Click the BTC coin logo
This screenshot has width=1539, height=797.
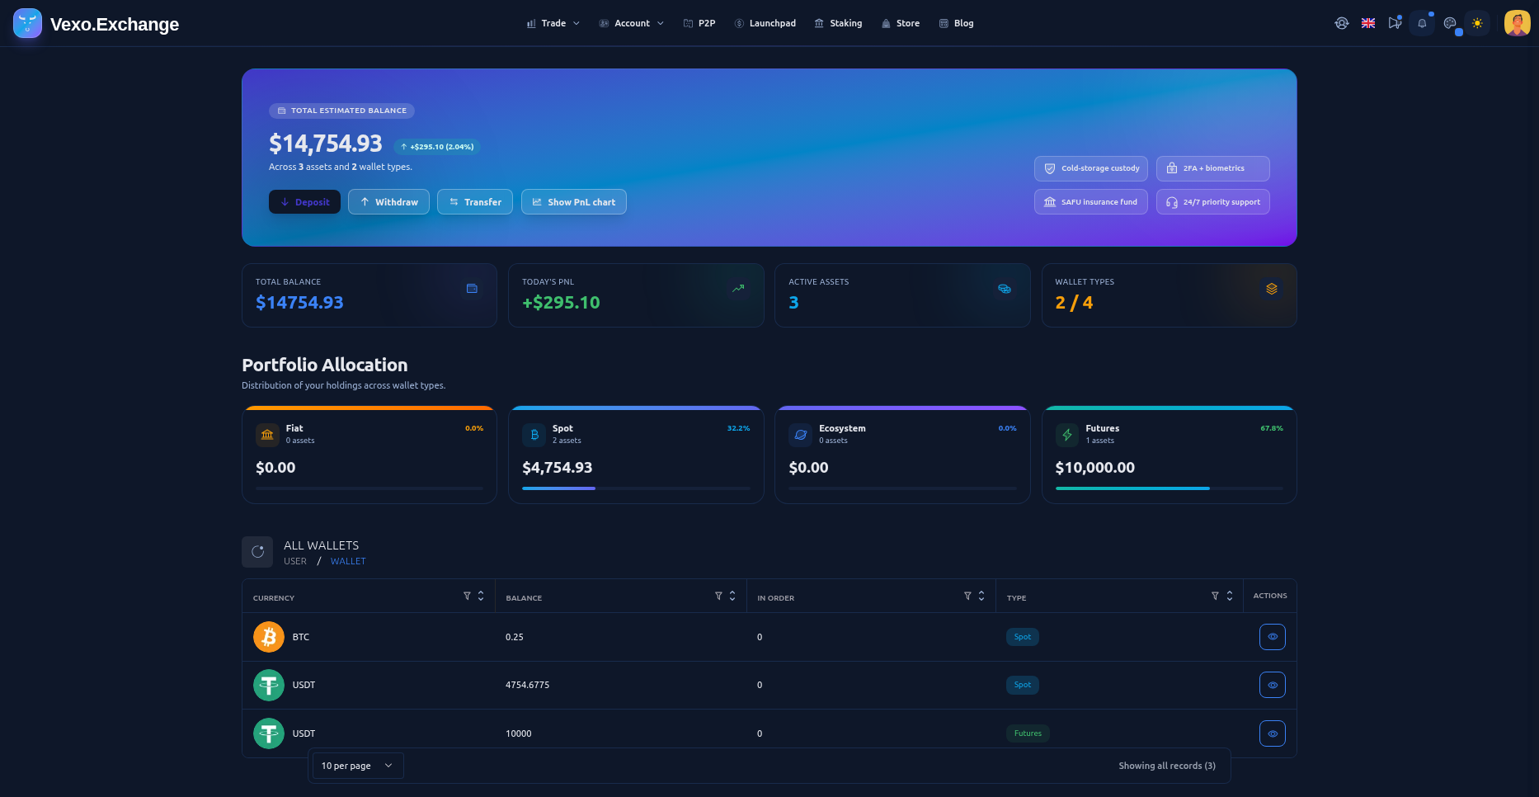[x=269, y=637]
